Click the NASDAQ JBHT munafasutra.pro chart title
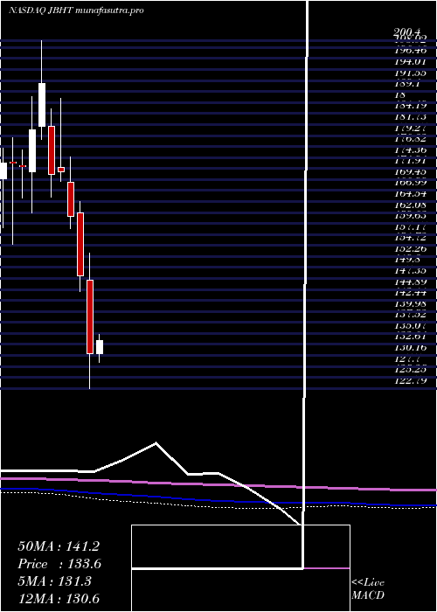The height and width of the screenshot is (612, 437). (76, 10)
